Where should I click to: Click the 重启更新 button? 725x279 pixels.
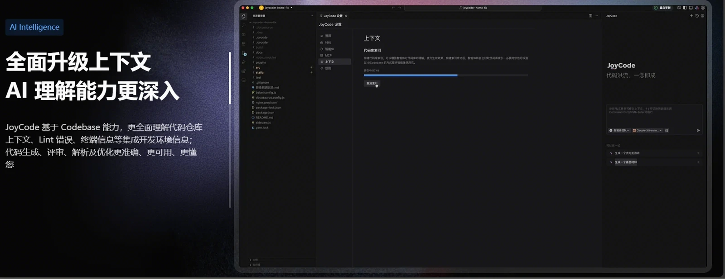pos(662,8)
